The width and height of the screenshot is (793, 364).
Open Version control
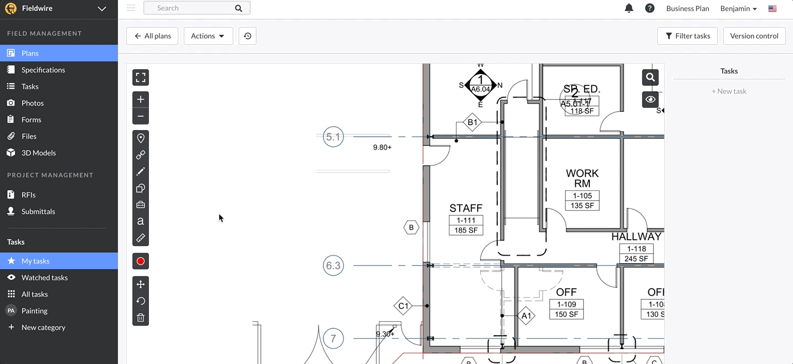pyautogui.click(x=754, y=36)
